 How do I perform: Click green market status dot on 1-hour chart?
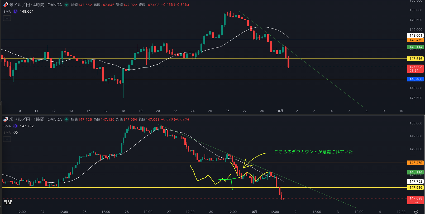tap(66, 119)
